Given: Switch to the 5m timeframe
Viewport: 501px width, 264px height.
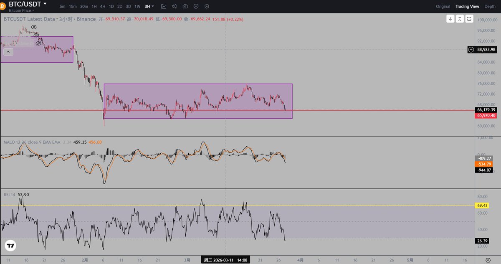Looking at the screenshot, I should (x=62, y=6).
